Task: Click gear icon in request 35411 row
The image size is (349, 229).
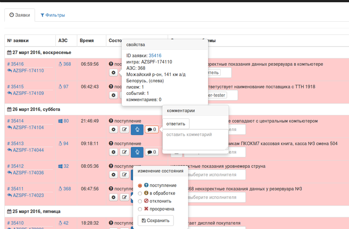Action: coord(113,197)
